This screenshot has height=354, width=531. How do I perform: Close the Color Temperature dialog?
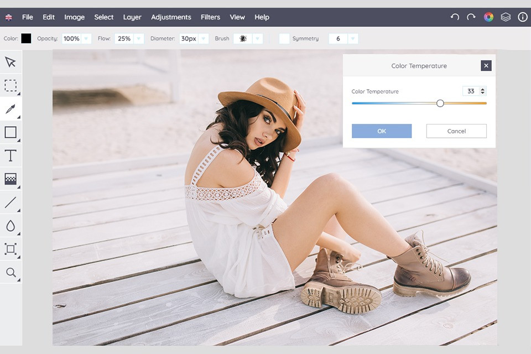(x=486, y=66)
